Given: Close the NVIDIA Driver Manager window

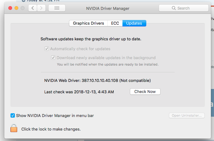Looking at the screenshot, I should pos(10,8).
